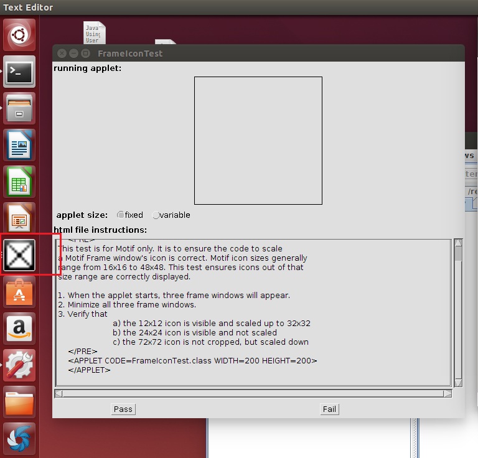This screenshot has width=478, height=458.
Task: Click the horizontal scrollbar left arrow
Action: click(x=59, y=393)
